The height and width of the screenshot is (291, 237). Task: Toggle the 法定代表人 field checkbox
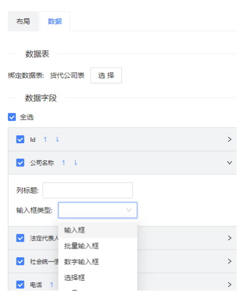[x=20, y=238]
